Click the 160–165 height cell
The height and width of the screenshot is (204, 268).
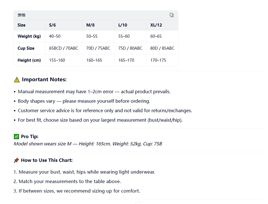94,60
